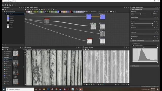Adjust the Output Size Width slider
The width and height of the screenshot is (162, 91).
(x=140, y=13)
